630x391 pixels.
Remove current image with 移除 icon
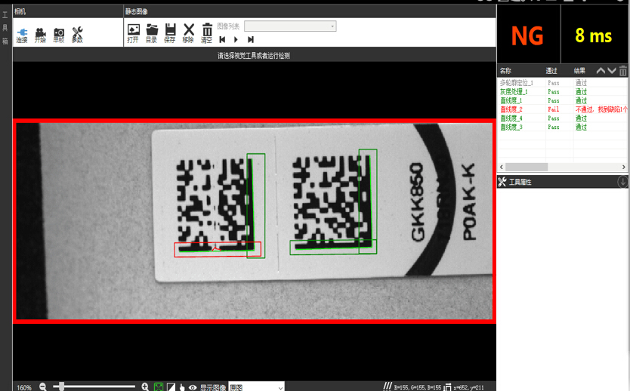coord(189,33)
